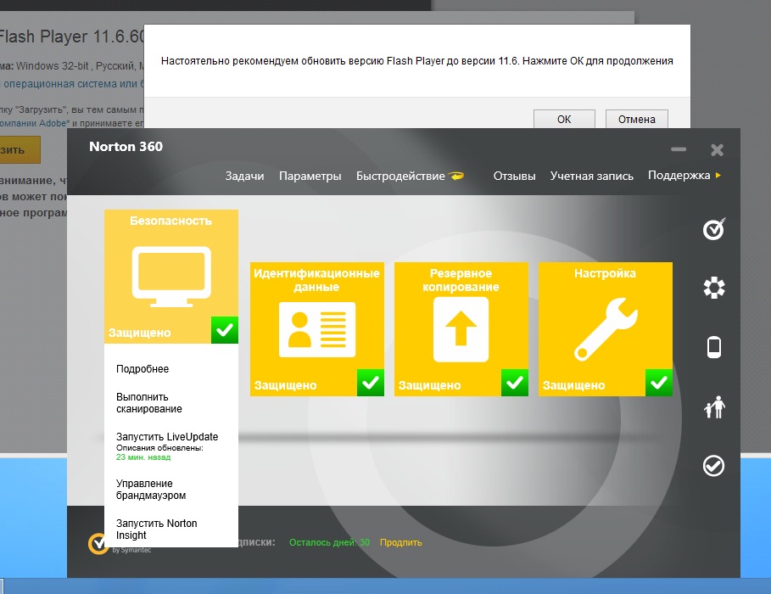Click the Подробнее link
The width and height of the screenshot is (771, 594).
click(x=142, y=369)
